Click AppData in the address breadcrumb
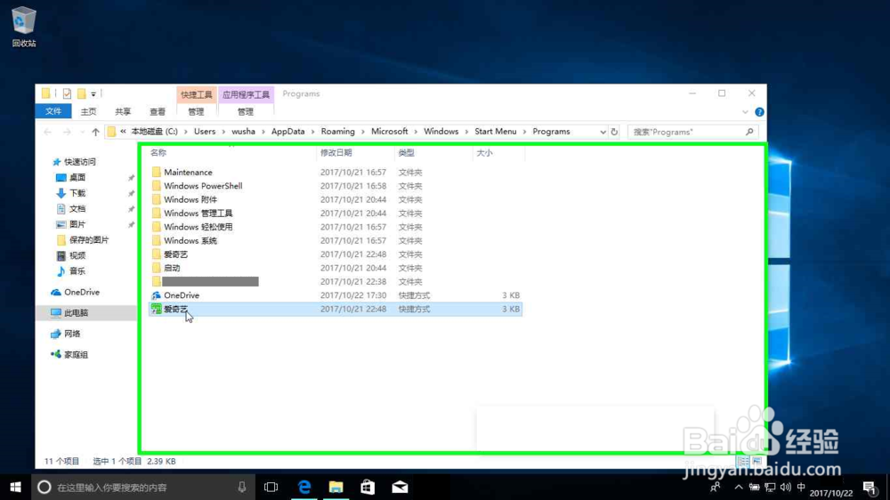 click(287, 131)
